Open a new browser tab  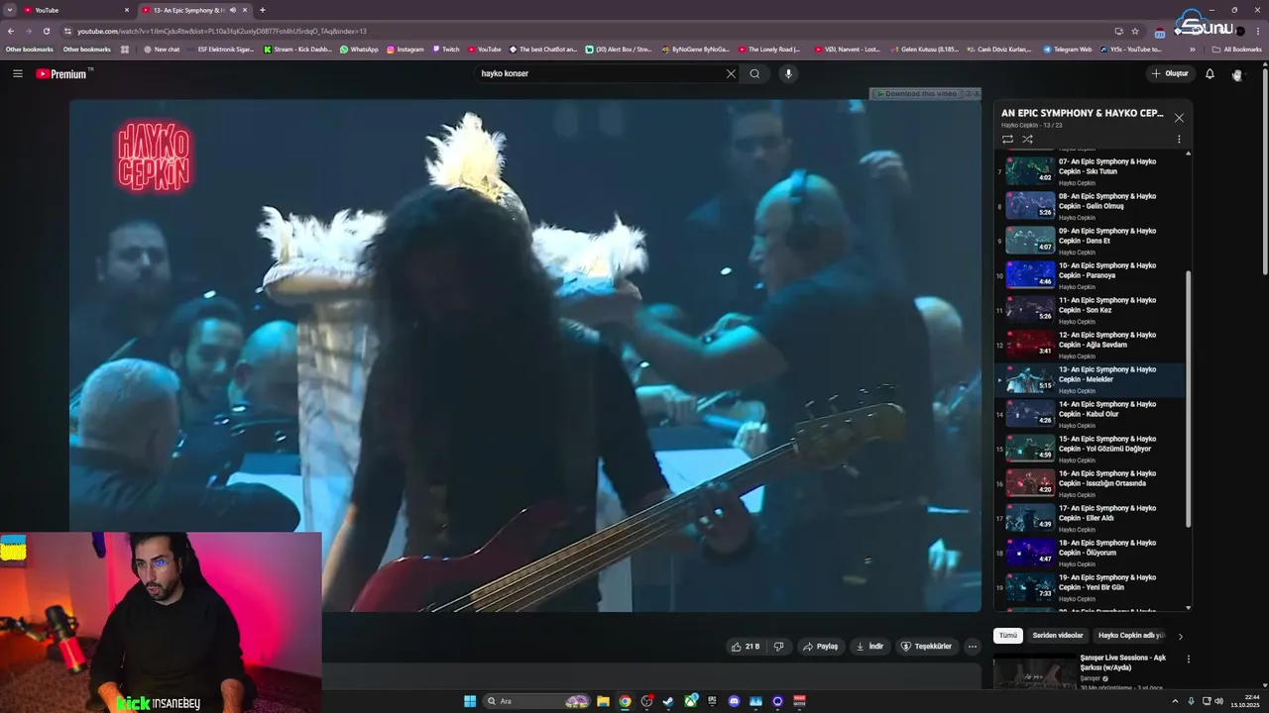click(x=263, y=10)
